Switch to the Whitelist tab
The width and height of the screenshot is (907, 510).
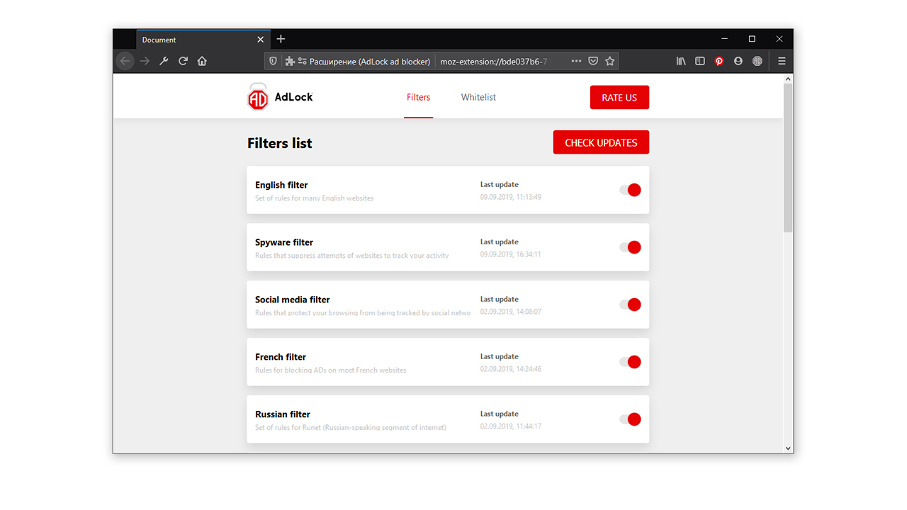click(478, 98)
